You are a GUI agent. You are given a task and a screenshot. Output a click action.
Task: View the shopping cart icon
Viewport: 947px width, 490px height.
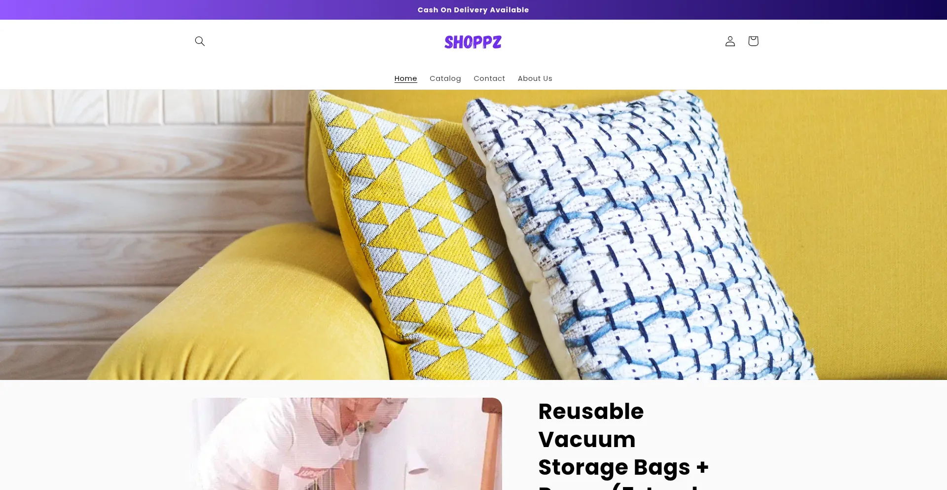click(753, 41)
